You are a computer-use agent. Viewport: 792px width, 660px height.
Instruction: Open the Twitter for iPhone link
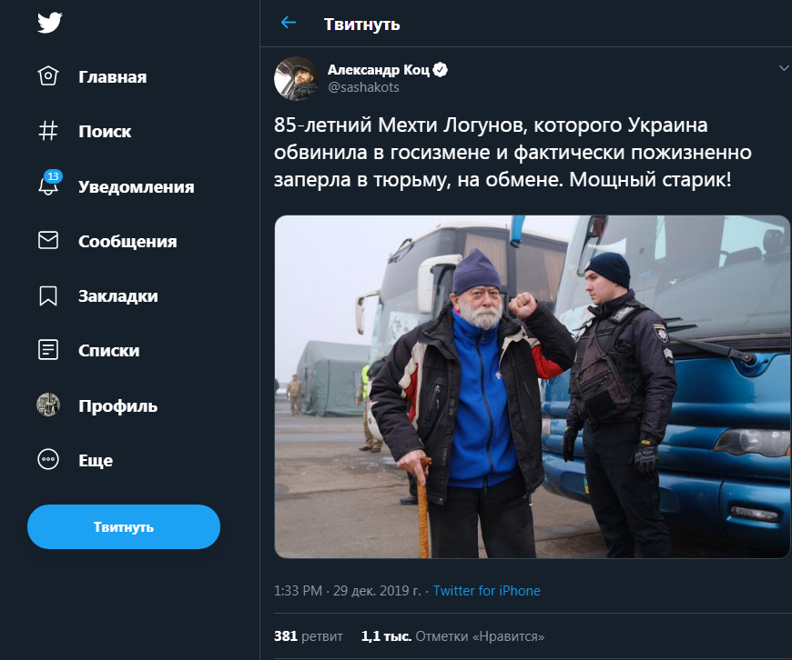pyautogui.click(x=486, y=590)
